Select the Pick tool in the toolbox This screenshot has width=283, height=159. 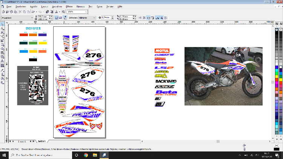click(2, 24)
